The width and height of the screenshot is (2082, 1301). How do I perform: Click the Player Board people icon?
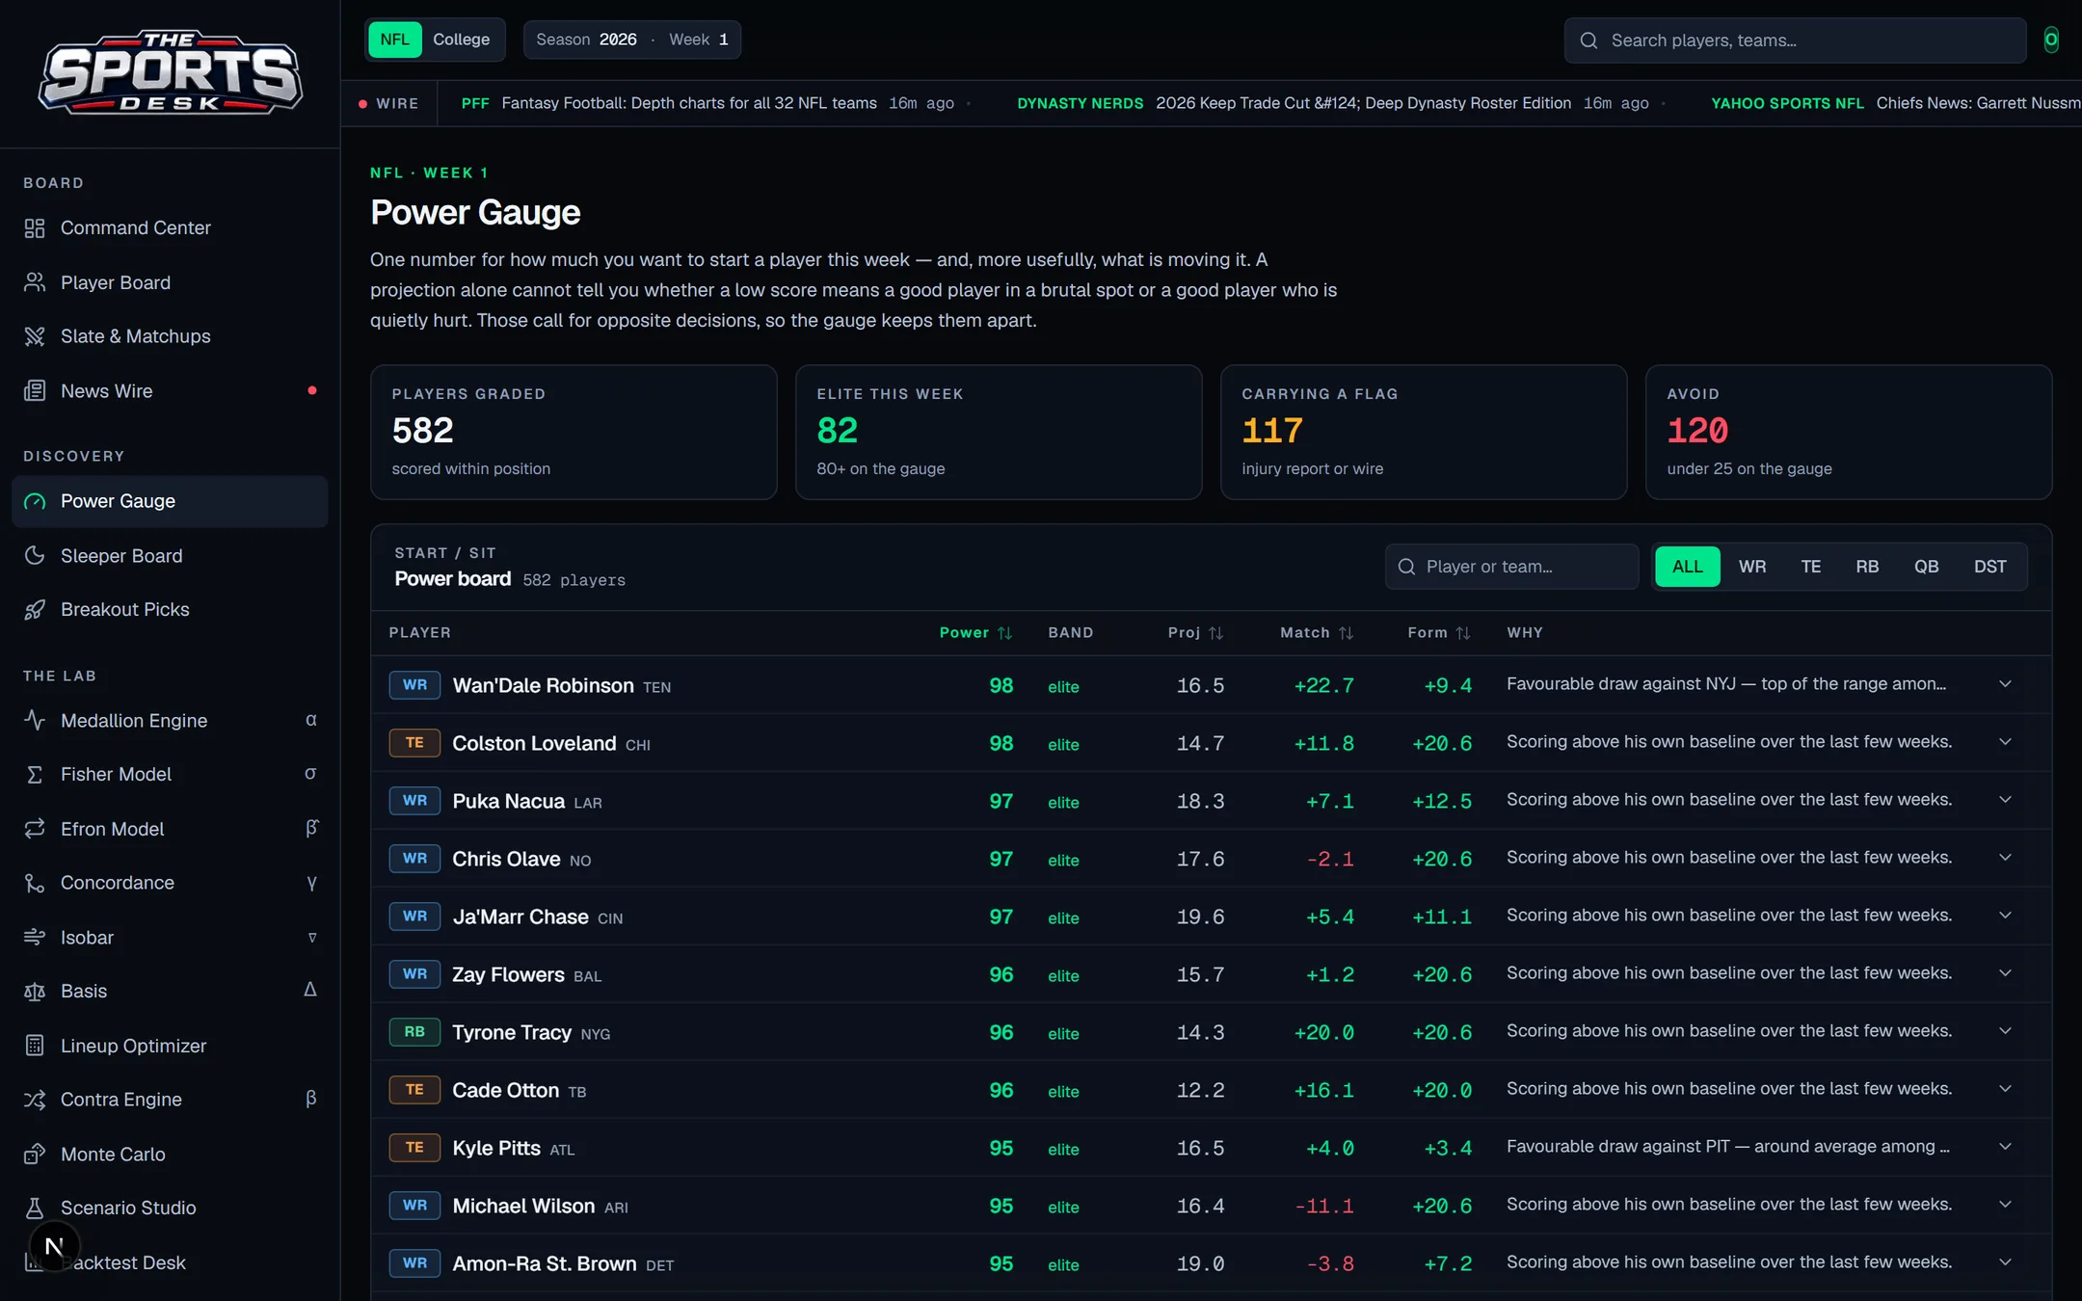pos(35,282)
